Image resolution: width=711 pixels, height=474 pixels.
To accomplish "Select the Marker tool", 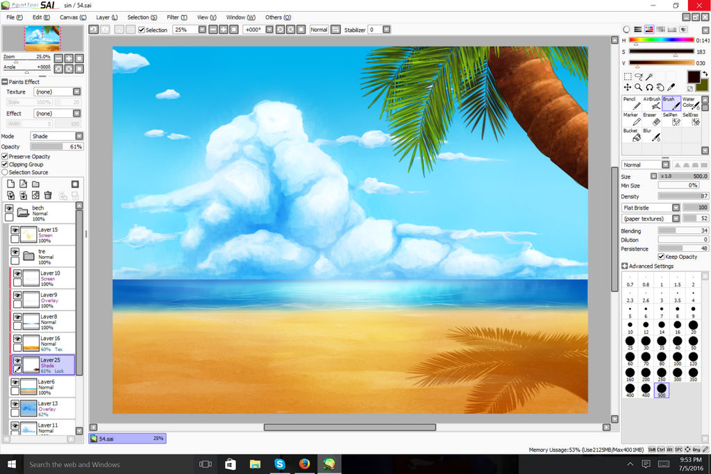I will point(630,119).
